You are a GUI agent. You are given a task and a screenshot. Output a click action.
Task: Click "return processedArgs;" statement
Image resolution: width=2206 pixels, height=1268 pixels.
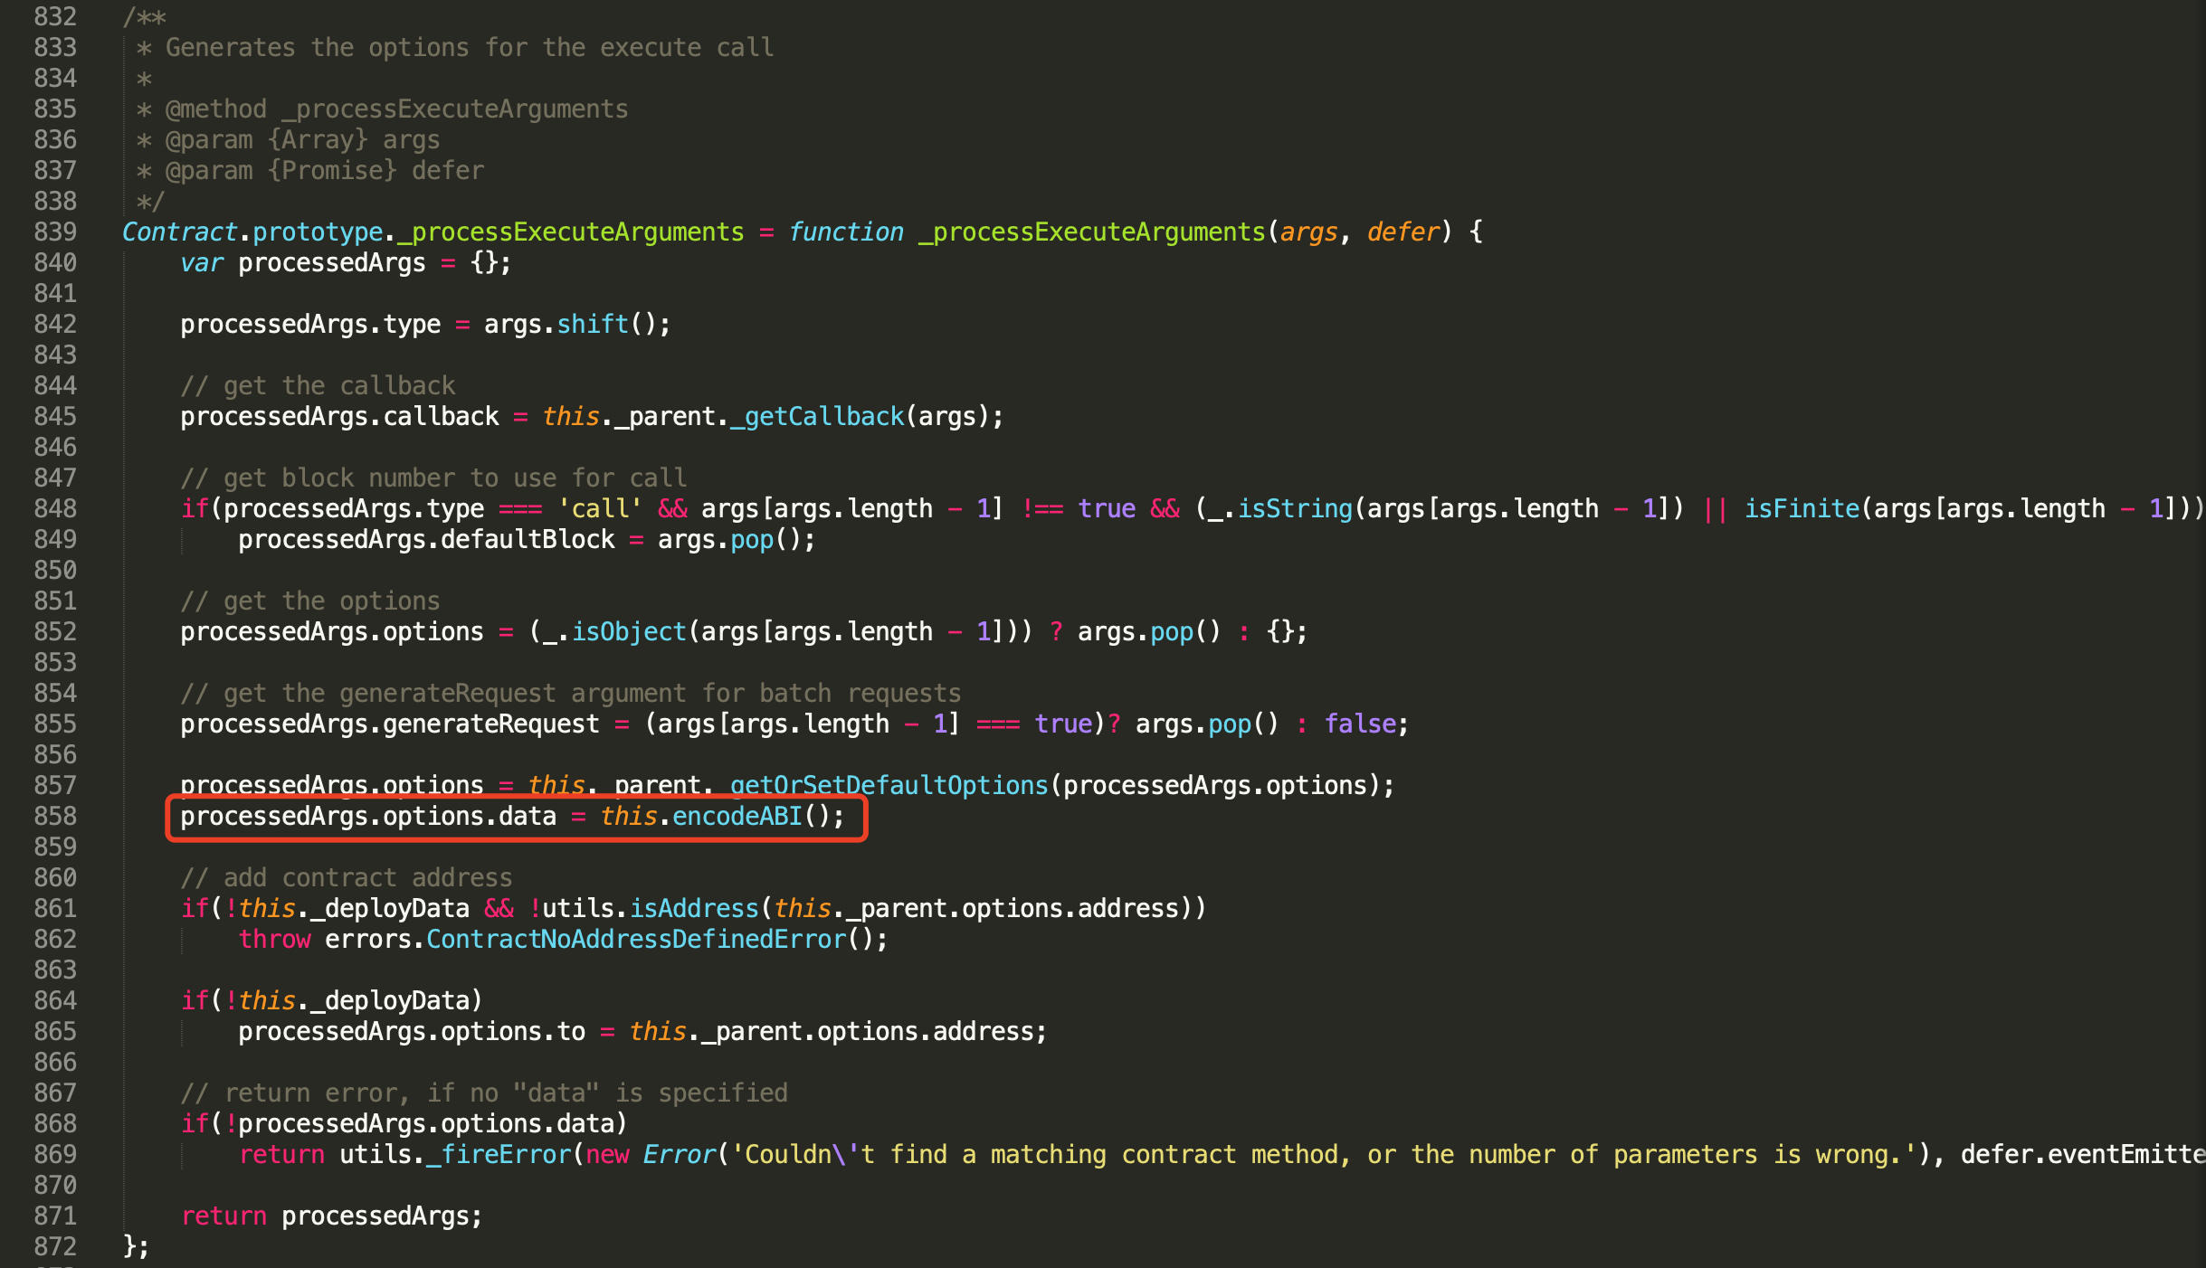[331, 1216]
